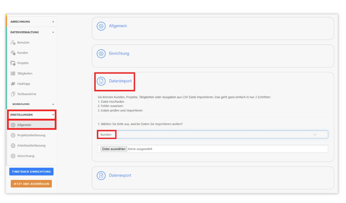Screen dimensions: 346x203
Task: Collapse the Datenverwaltung sidebar group
Action: 53,32
